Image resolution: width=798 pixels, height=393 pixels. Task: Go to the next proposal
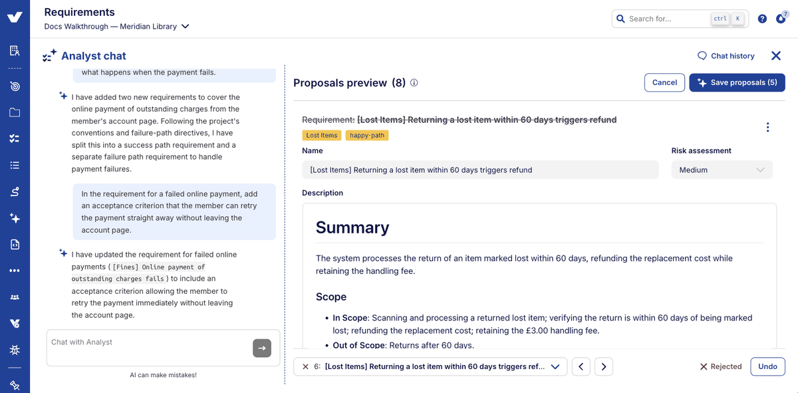(604, 366)
